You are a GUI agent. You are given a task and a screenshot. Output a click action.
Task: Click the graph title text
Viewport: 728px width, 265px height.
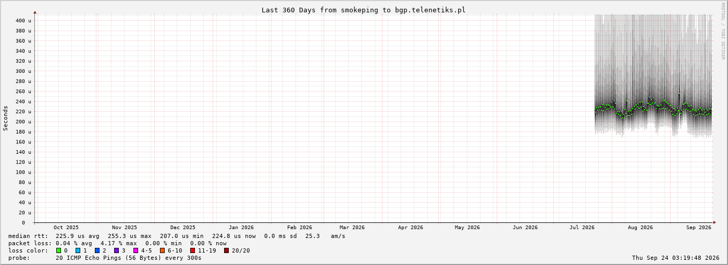click(364, 10)
